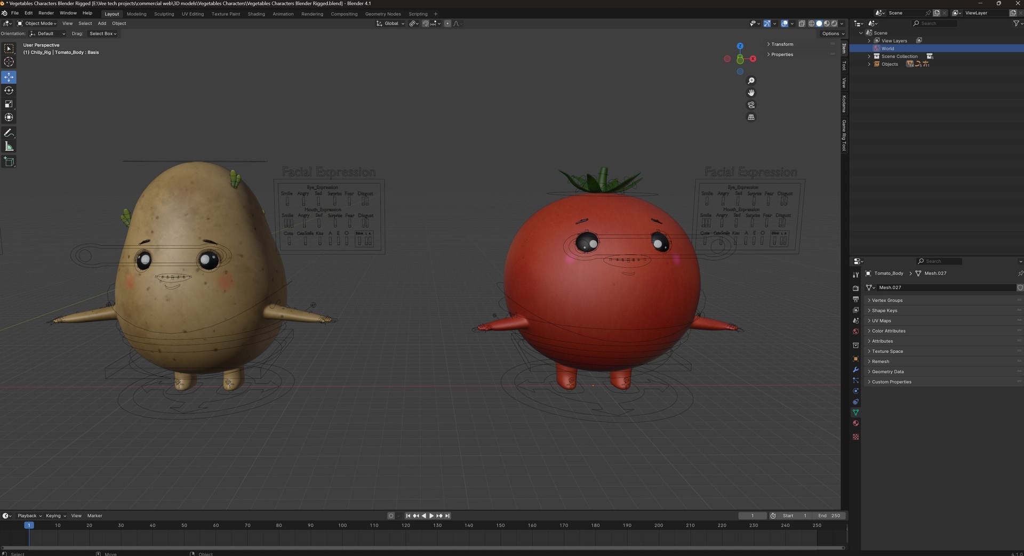The height and width of the screenshot is (556, 1024).
Task: Select the Scale tool
Action: point(9,104)
